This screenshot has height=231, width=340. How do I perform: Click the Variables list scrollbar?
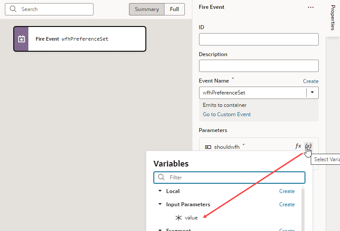click(x=303, y=208)
